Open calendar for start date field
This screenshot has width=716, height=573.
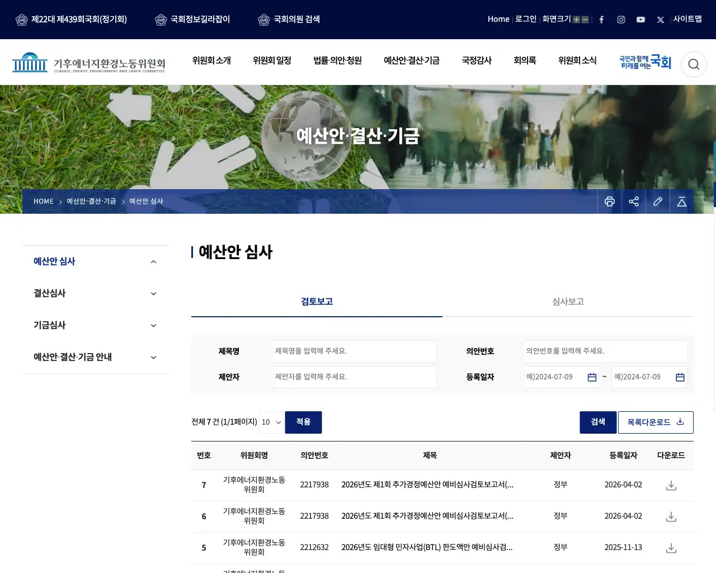[x=592, y=377]
